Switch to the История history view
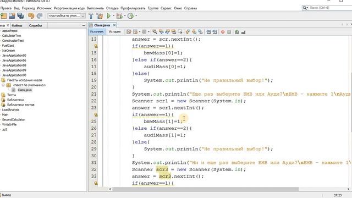 (x=114, y=32)
